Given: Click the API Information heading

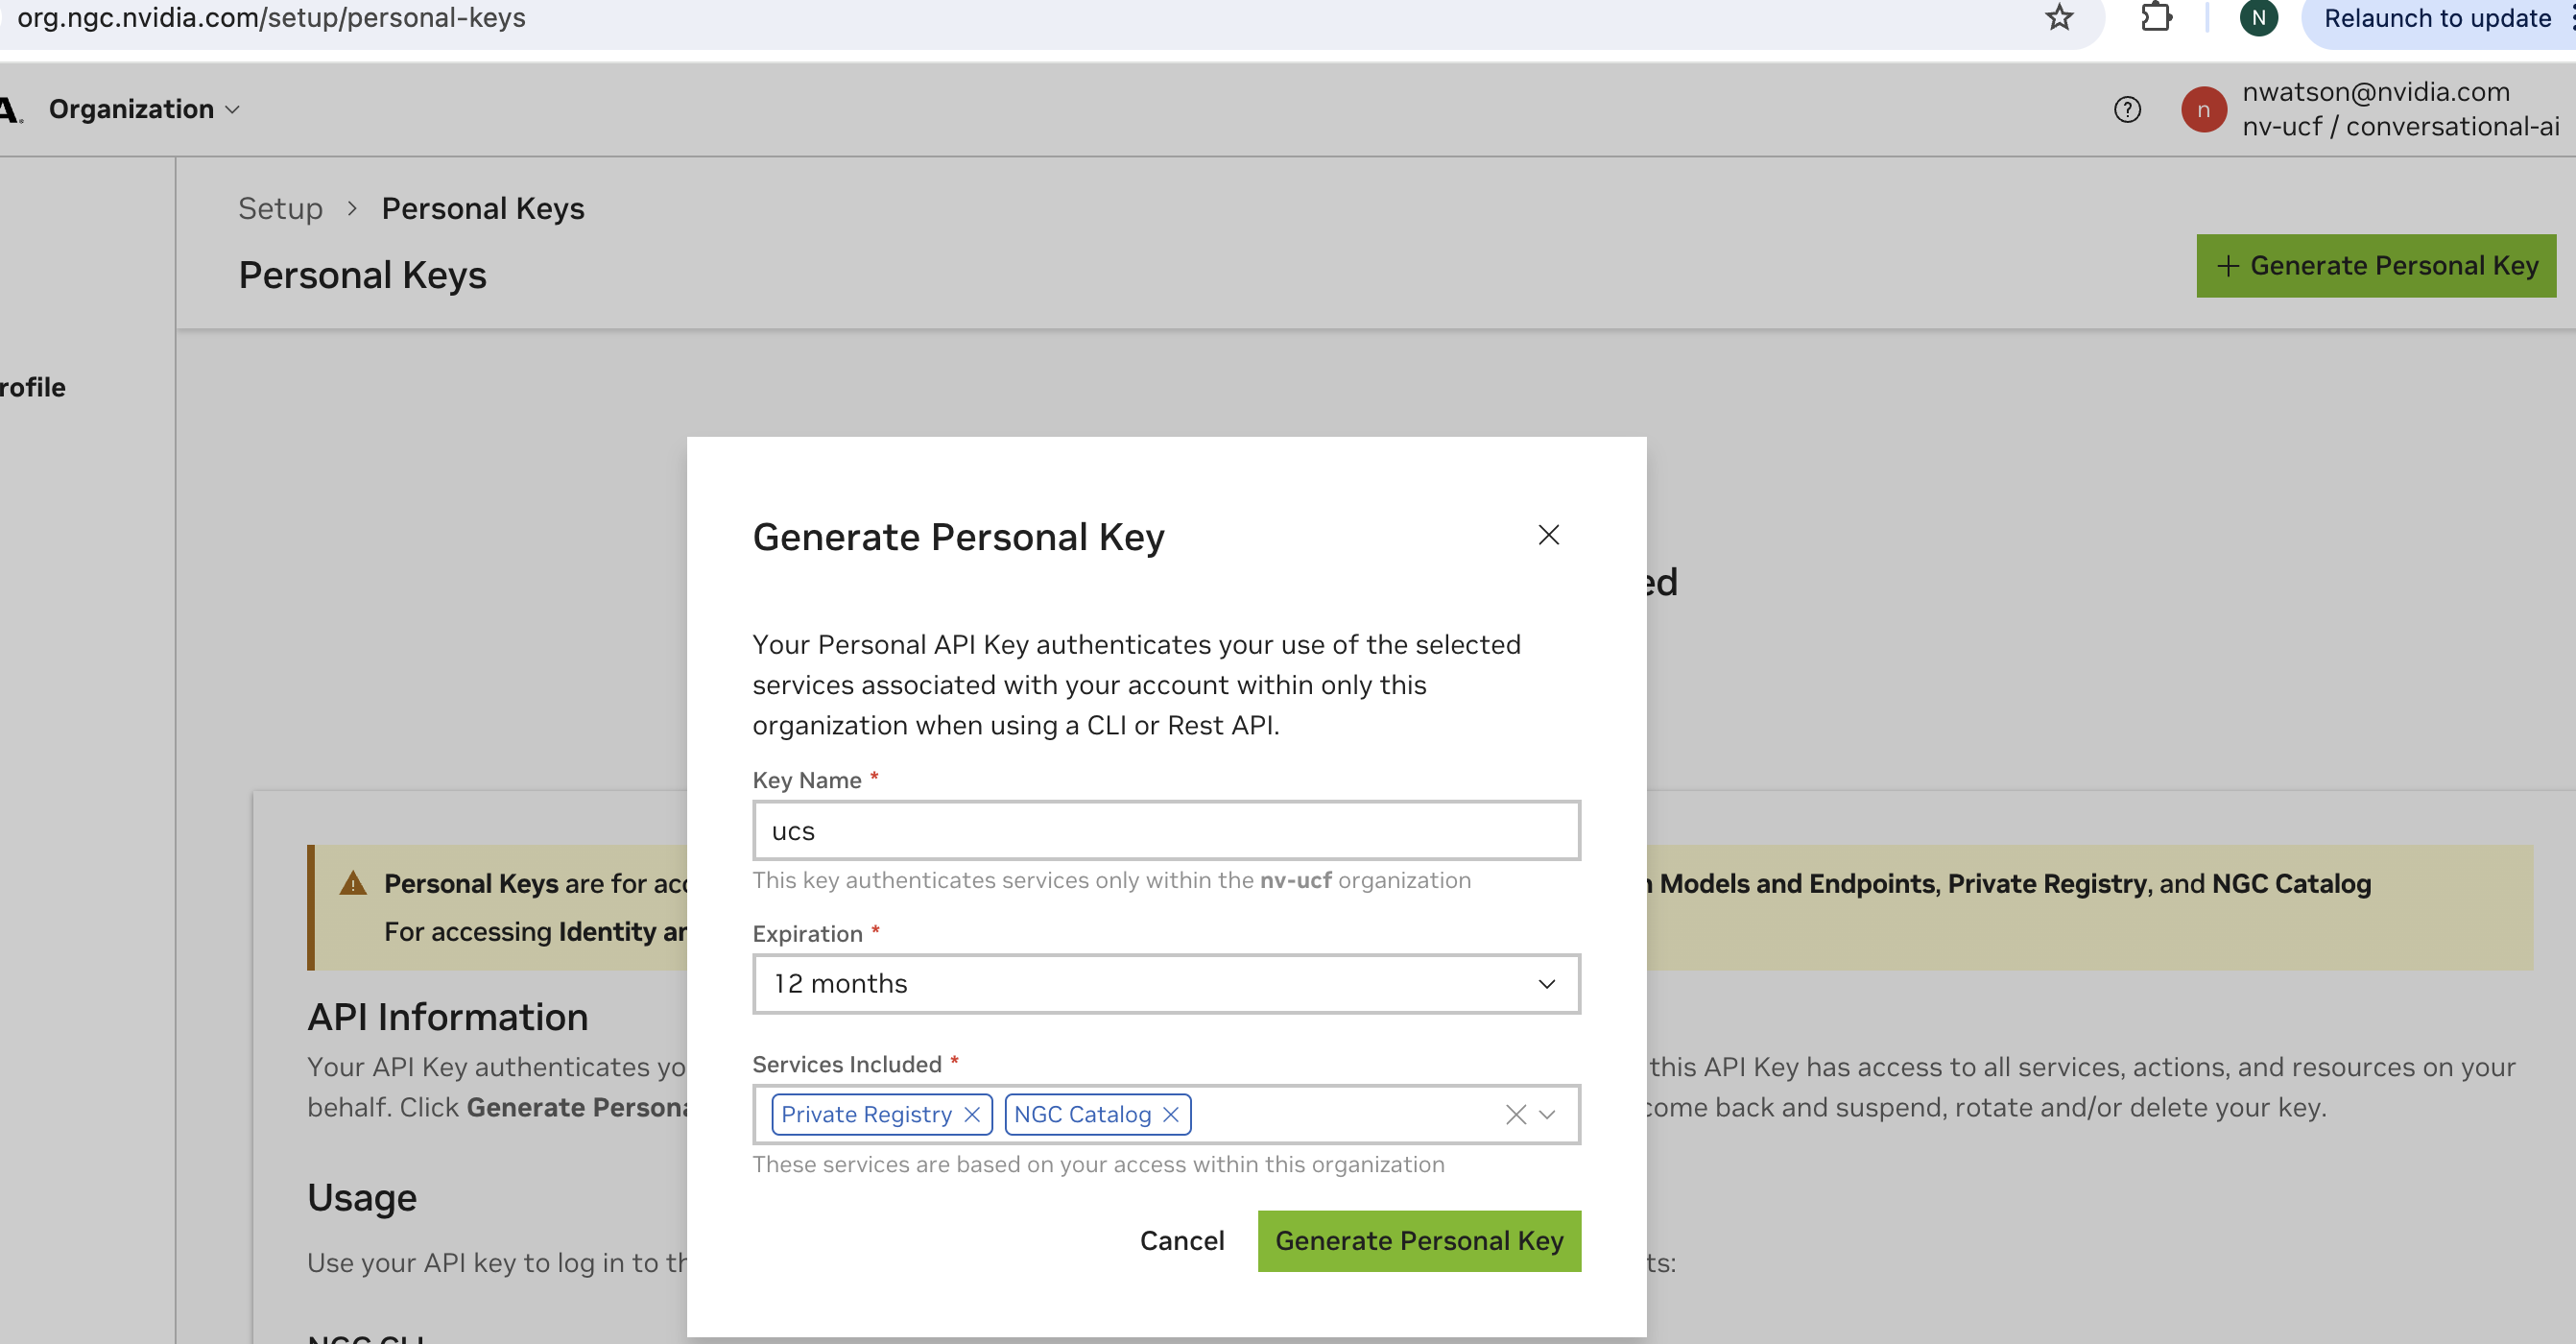Looking at the screenshot, I should (x=447, y=1017).
